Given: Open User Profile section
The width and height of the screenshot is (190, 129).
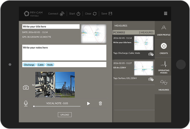Looking at the screenshot, I should click(164, 30).
